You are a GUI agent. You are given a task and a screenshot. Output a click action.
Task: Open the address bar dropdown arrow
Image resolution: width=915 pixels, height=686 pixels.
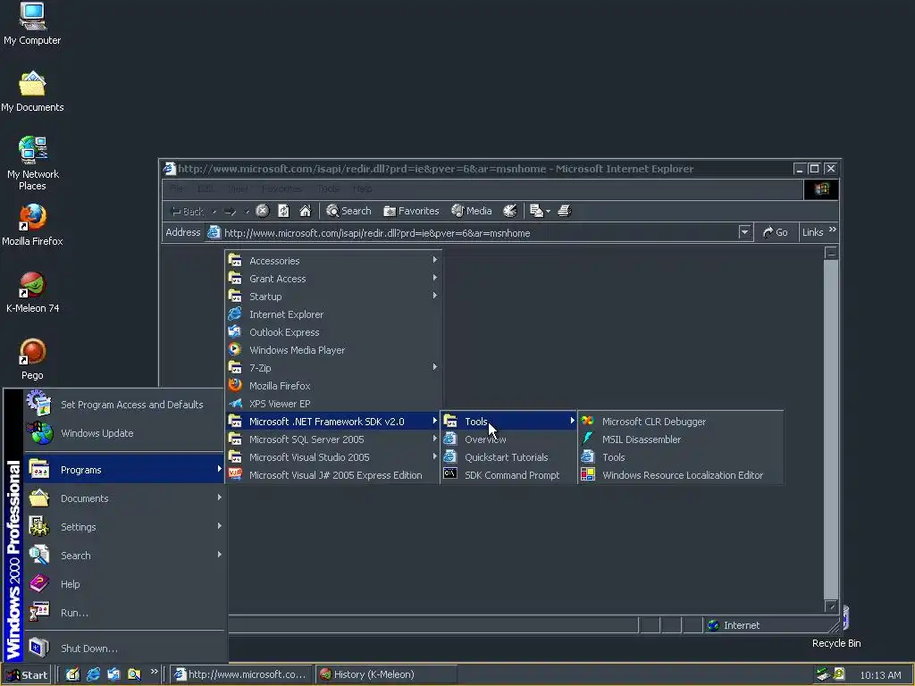pyautogui.click(x=744, y=232)
